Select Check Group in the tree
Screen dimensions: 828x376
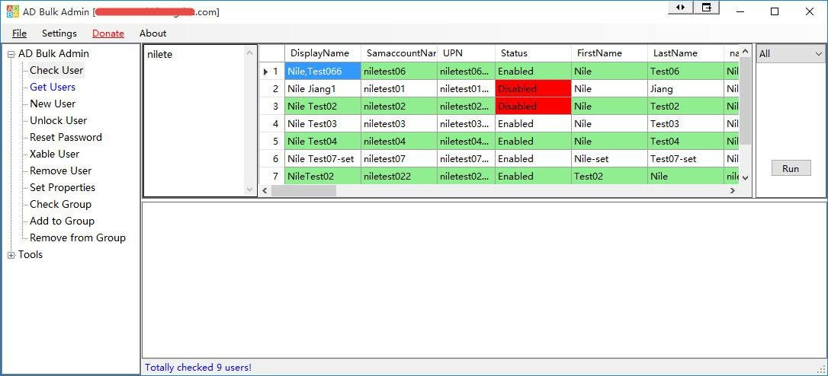coord(60,204)
